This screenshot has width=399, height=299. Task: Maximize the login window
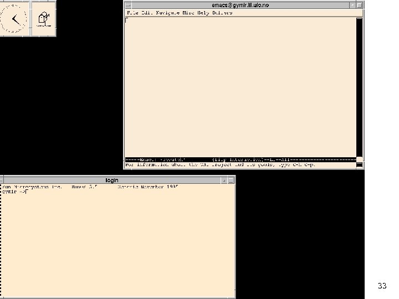(231, 181)
